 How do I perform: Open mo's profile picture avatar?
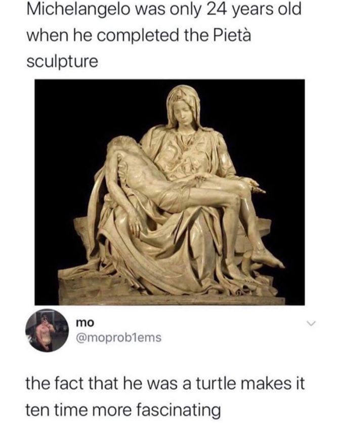click(x=47, y=330)
